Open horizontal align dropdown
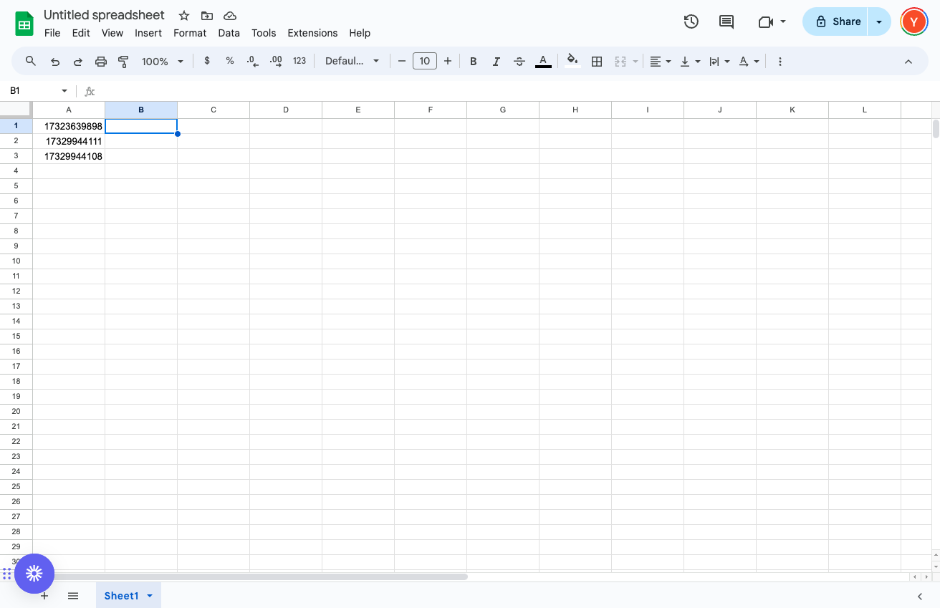The height and width of the screenshot is (608, 940). 660,62
